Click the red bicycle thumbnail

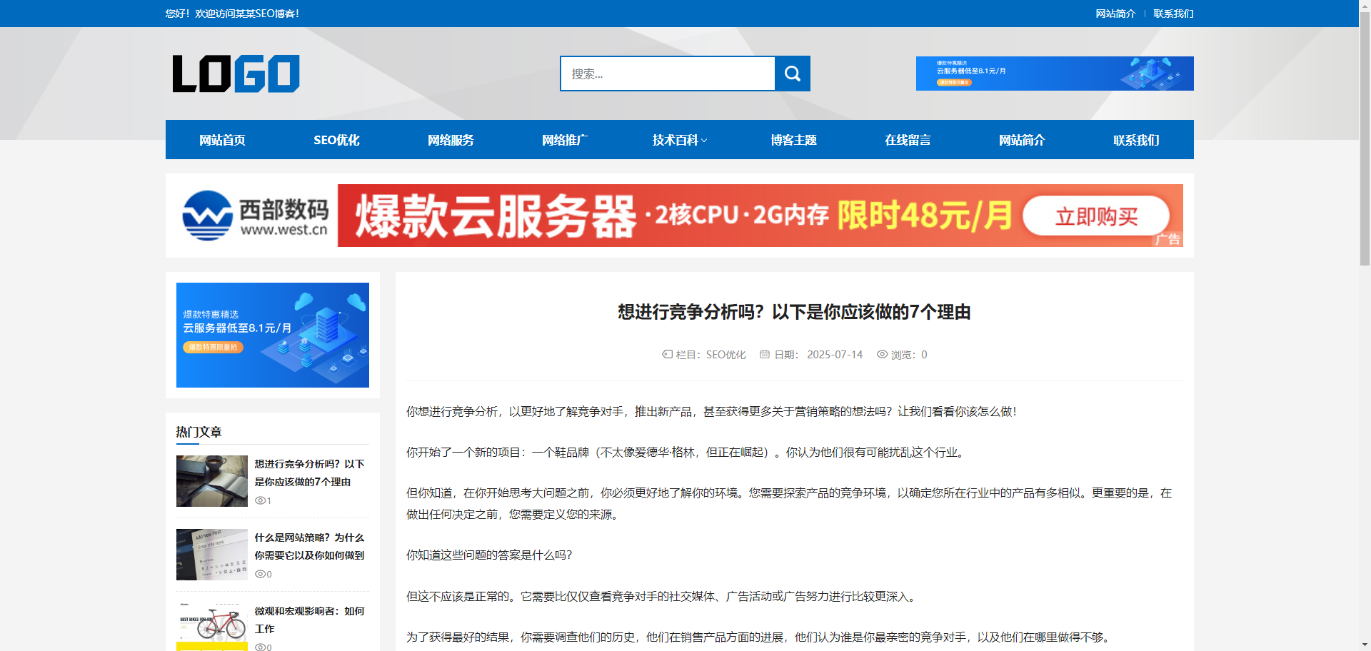click(212, 627)
